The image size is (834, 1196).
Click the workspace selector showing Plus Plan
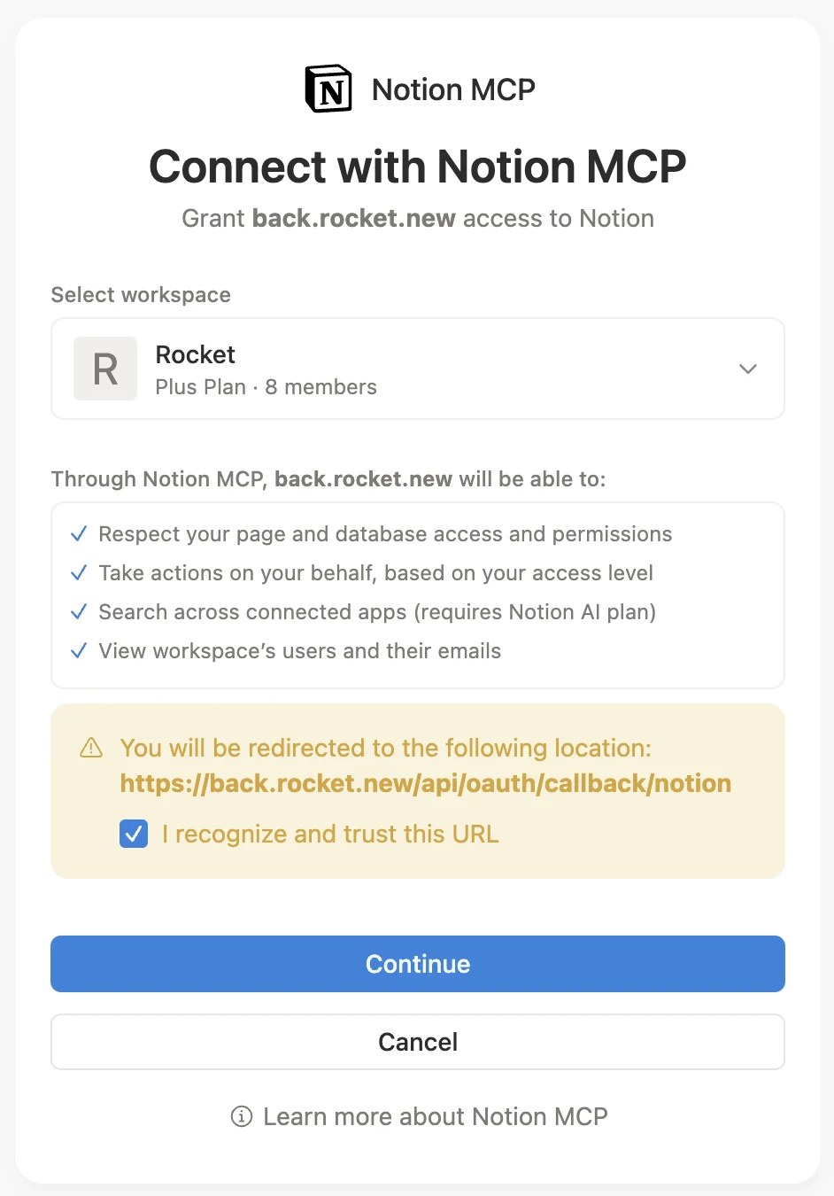tap(417, 369)
